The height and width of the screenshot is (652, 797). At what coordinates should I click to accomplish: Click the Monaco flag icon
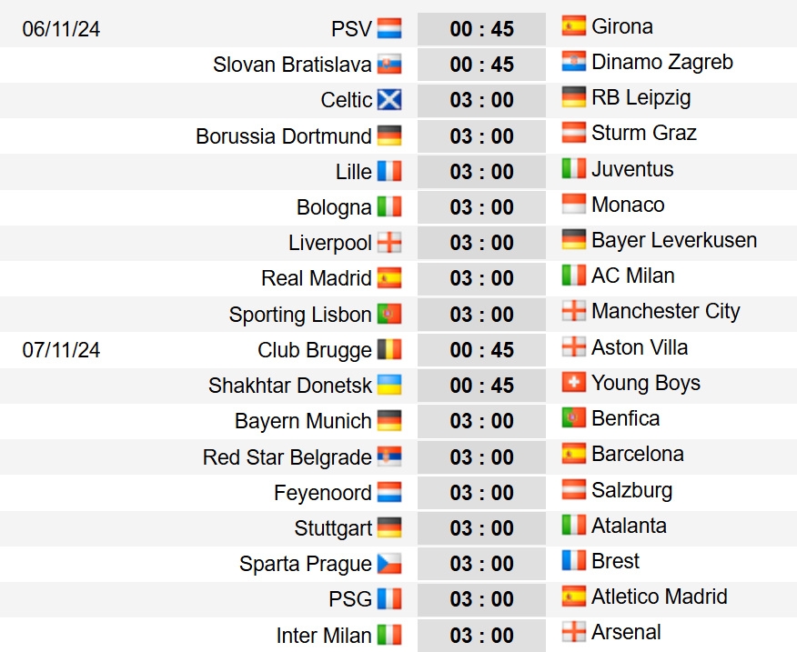(574, 204)
